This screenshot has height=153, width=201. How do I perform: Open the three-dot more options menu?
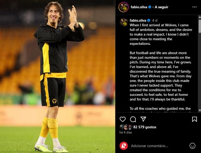pos(195,7)
